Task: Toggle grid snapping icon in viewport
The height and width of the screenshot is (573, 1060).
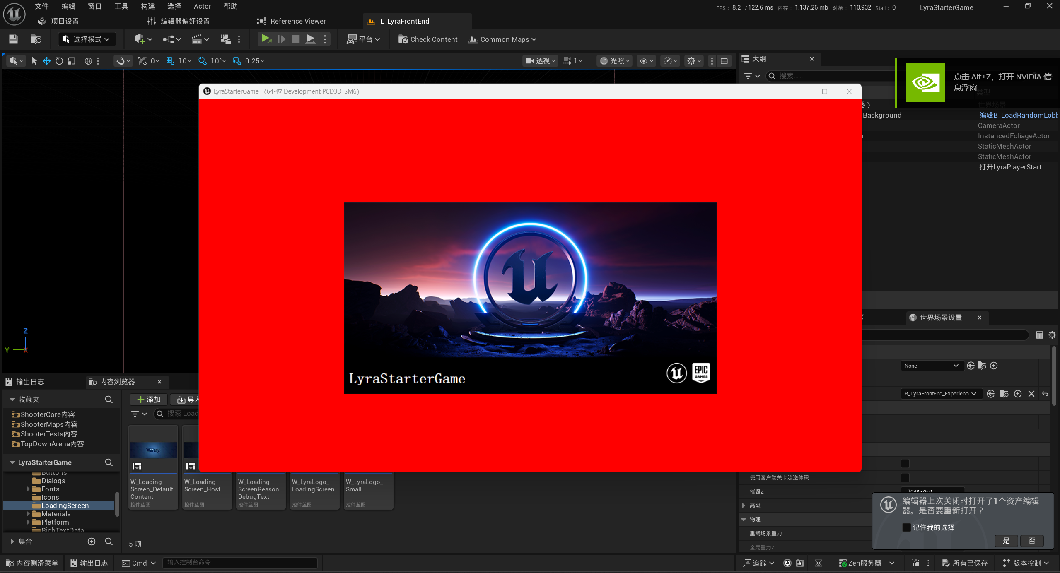Action: (170, 61)
